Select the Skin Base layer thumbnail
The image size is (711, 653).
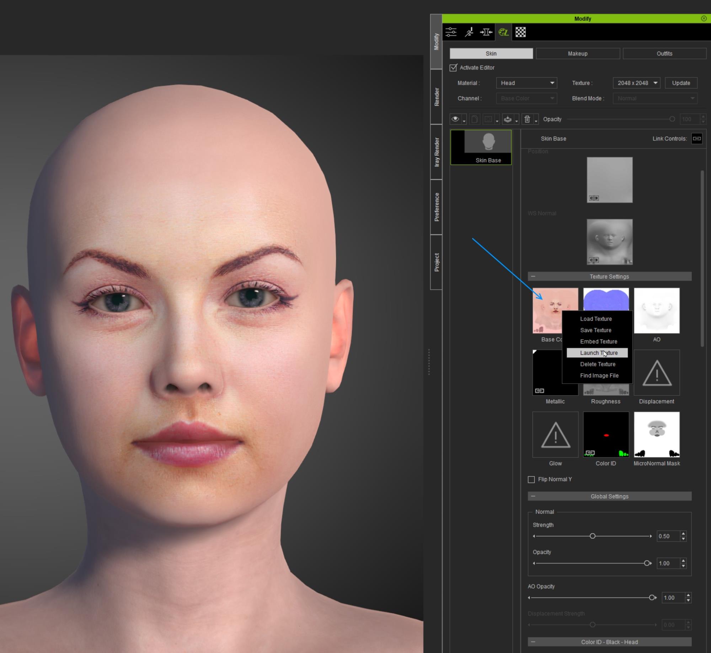481,147
